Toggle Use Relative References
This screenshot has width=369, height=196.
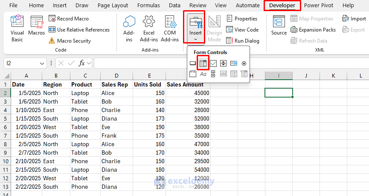(x=79, y=29)
